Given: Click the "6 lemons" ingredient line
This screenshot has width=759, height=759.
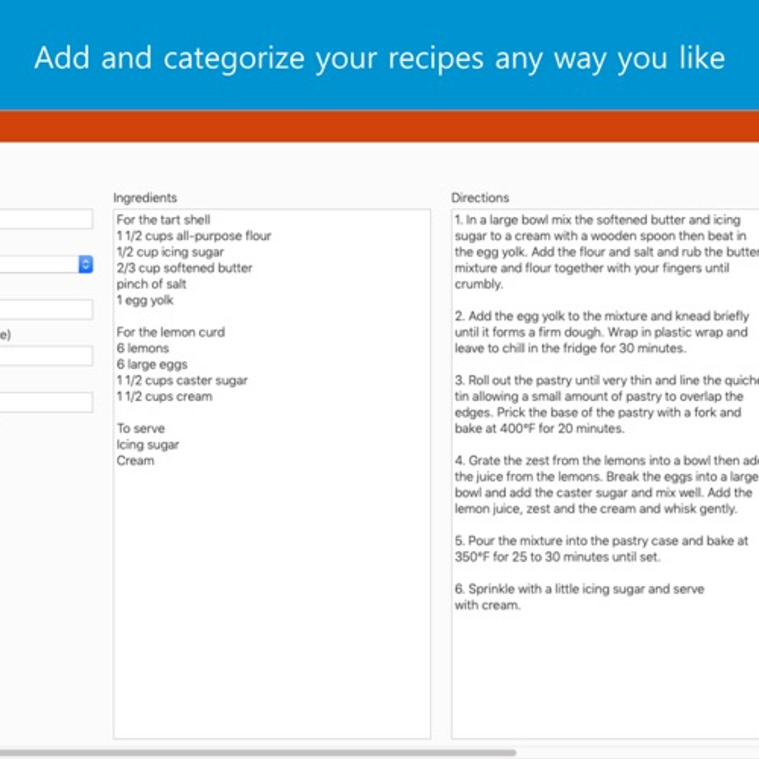Looking at the screenshot, I should [143, 348].
